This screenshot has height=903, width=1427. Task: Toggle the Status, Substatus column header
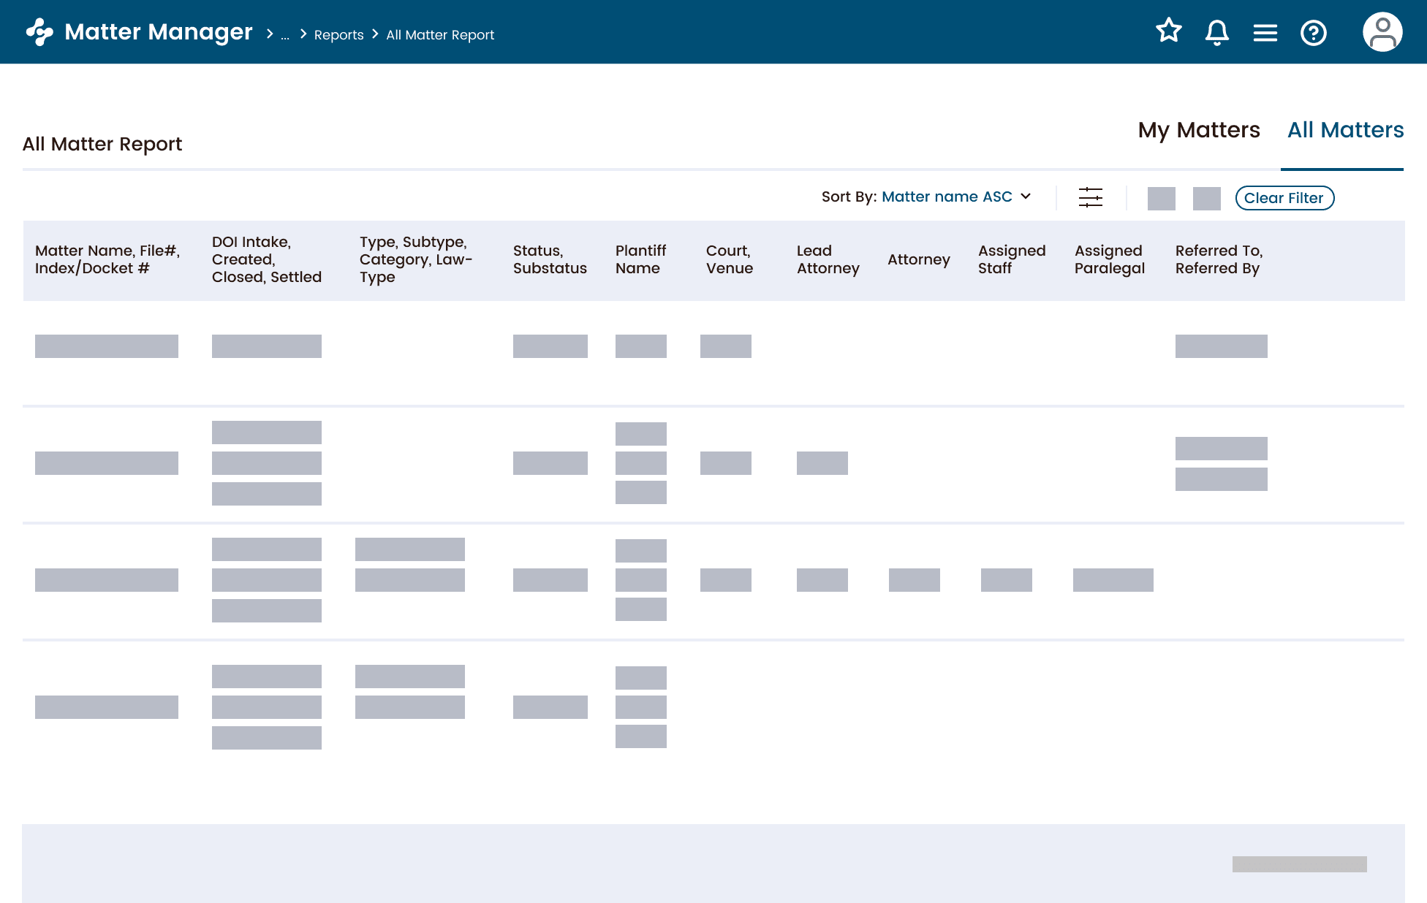550,259
